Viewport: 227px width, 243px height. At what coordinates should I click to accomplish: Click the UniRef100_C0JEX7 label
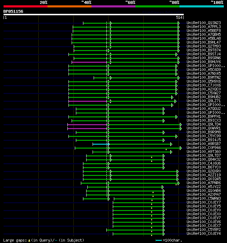point(204,226)
